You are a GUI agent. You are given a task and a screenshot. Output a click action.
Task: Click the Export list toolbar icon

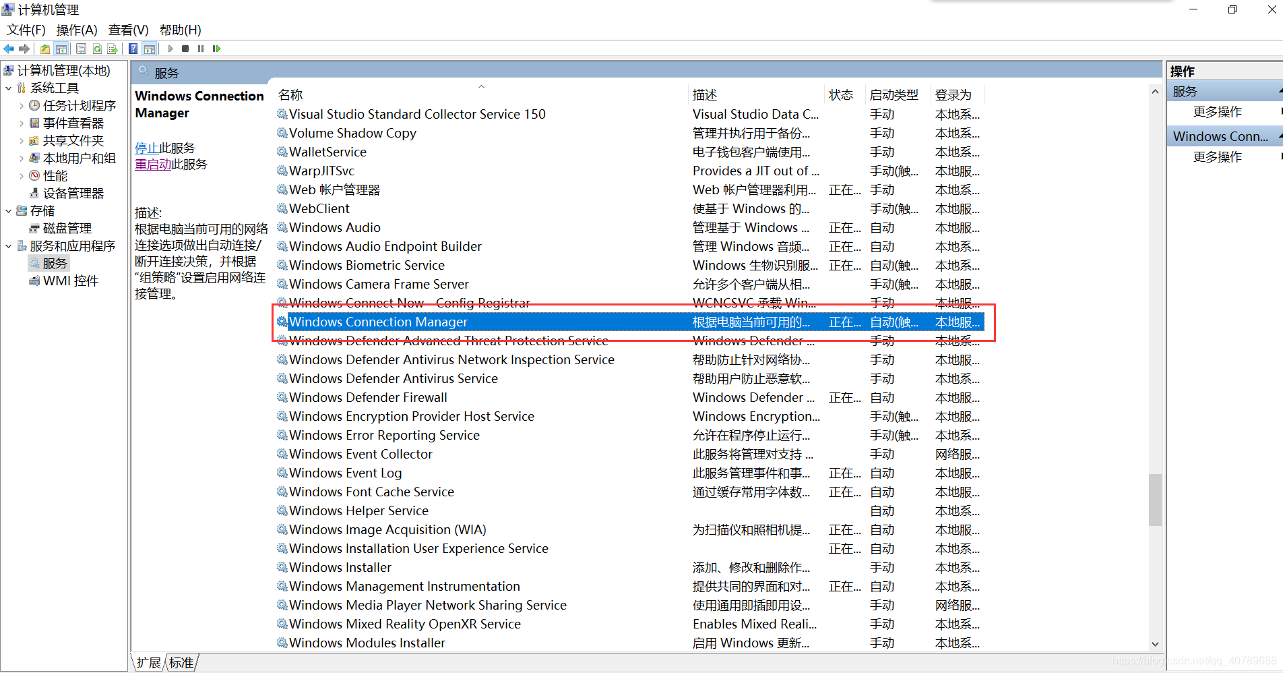point(113,49)
